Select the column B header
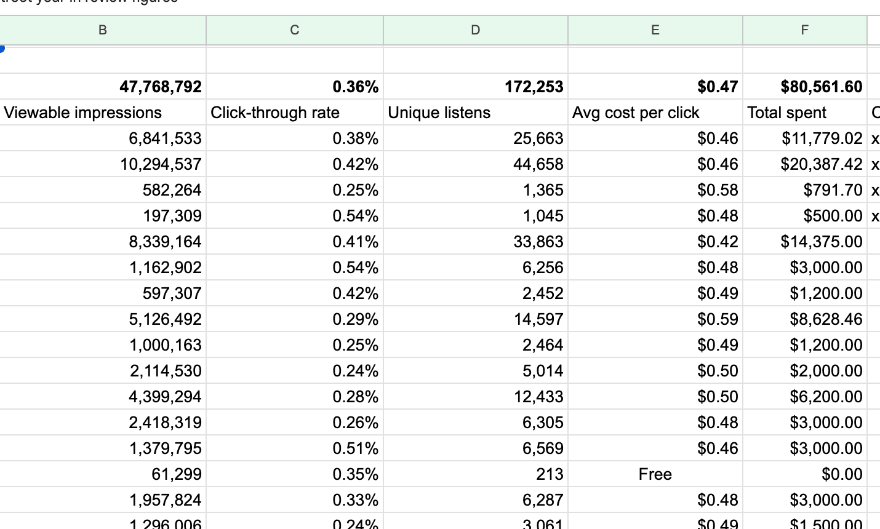Viewport: 880px width, 529px height. (102, 30)
